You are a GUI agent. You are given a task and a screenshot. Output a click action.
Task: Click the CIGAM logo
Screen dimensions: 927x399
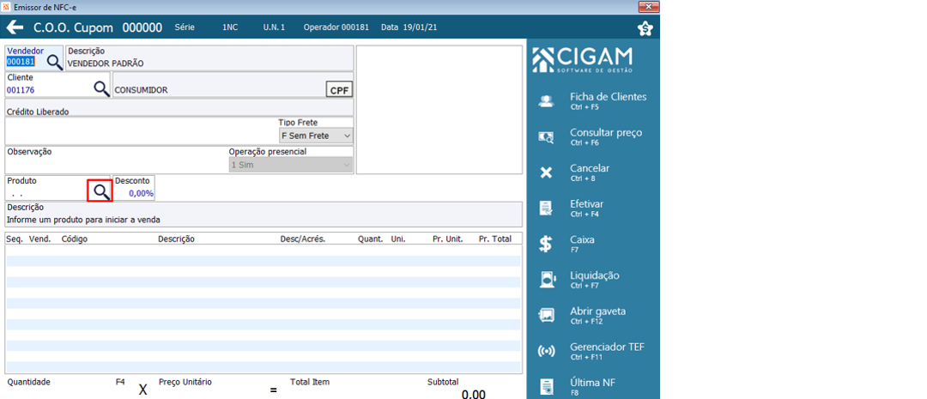click(582, 59)
